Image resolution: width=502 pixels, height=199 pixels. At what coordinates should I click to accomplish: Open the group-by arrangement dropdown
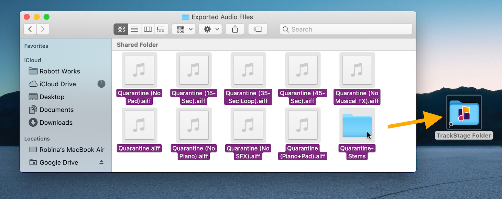point(184,29)
